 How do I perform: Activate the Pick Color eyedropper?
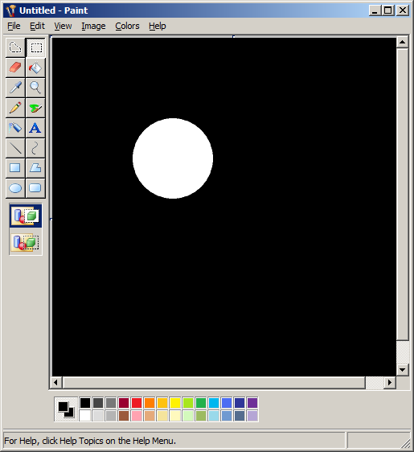(x=15, y=88)
